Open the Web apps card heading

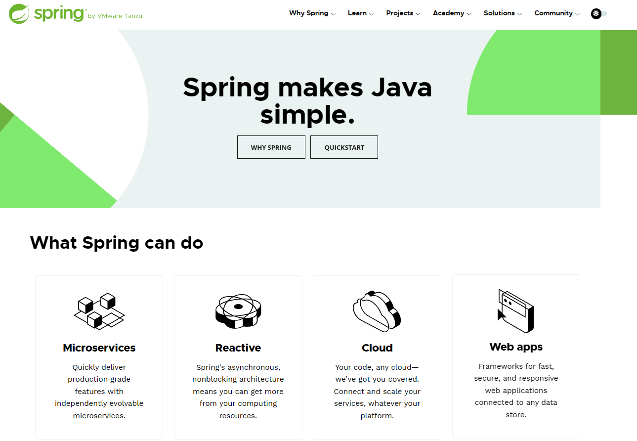coord(516,347)
